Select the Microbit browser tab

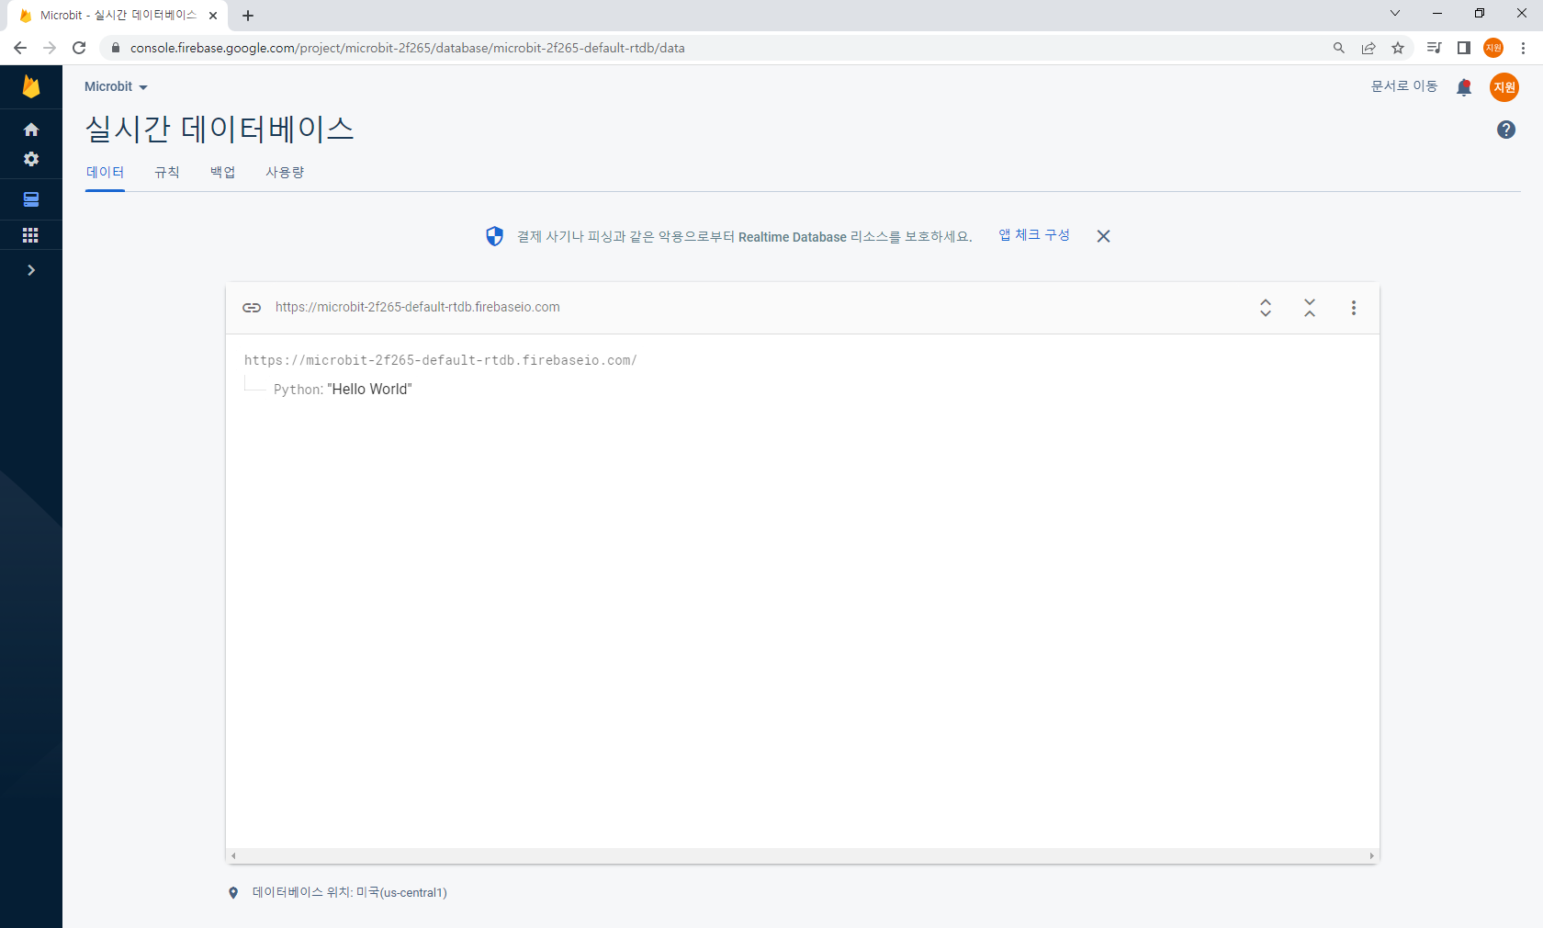point(118,16)
